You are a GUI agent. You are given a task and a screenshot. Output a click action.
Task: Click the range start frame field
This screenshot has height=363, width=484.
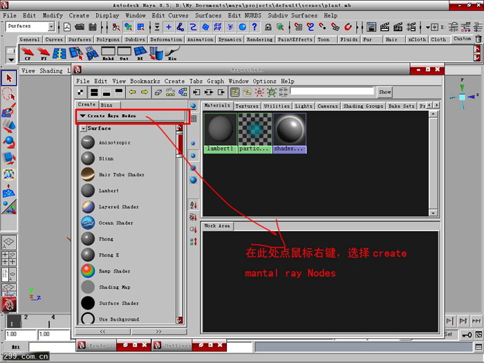(21, 334)
